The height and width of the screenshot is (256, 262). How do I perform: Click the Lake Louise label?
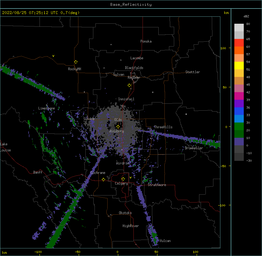tap(5, 147)
